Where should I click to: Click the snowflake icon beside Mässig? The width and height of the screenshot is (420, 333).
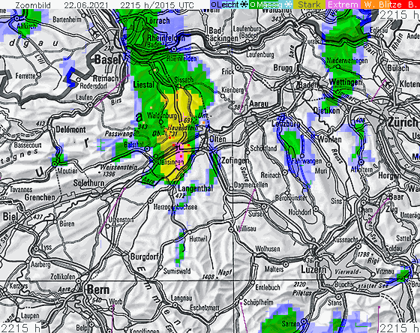tap(288, 4)
